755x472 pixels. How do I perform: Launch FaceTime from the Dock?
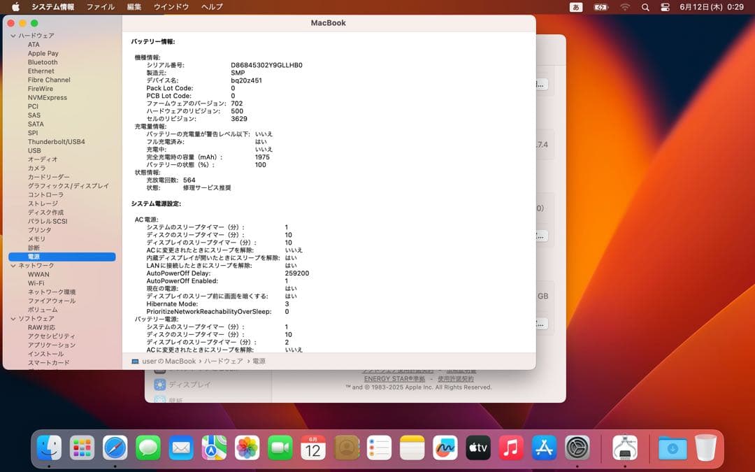(280, 448)
